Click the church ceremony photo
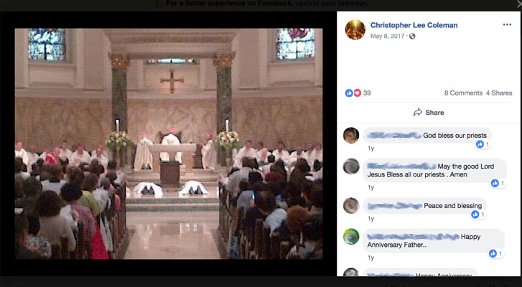 [x=169, y=143]
